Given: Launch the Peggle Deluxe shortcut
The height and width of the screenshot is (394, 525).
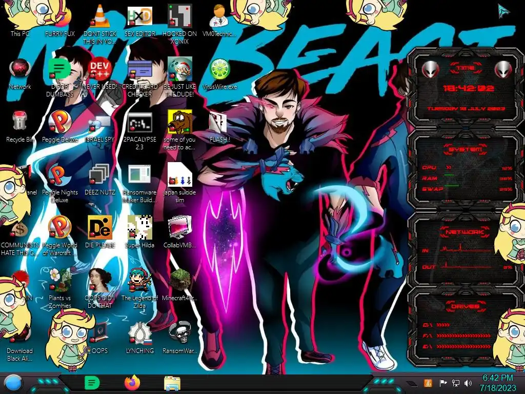Looking at the screenshot, I should [x=60, y=127].
